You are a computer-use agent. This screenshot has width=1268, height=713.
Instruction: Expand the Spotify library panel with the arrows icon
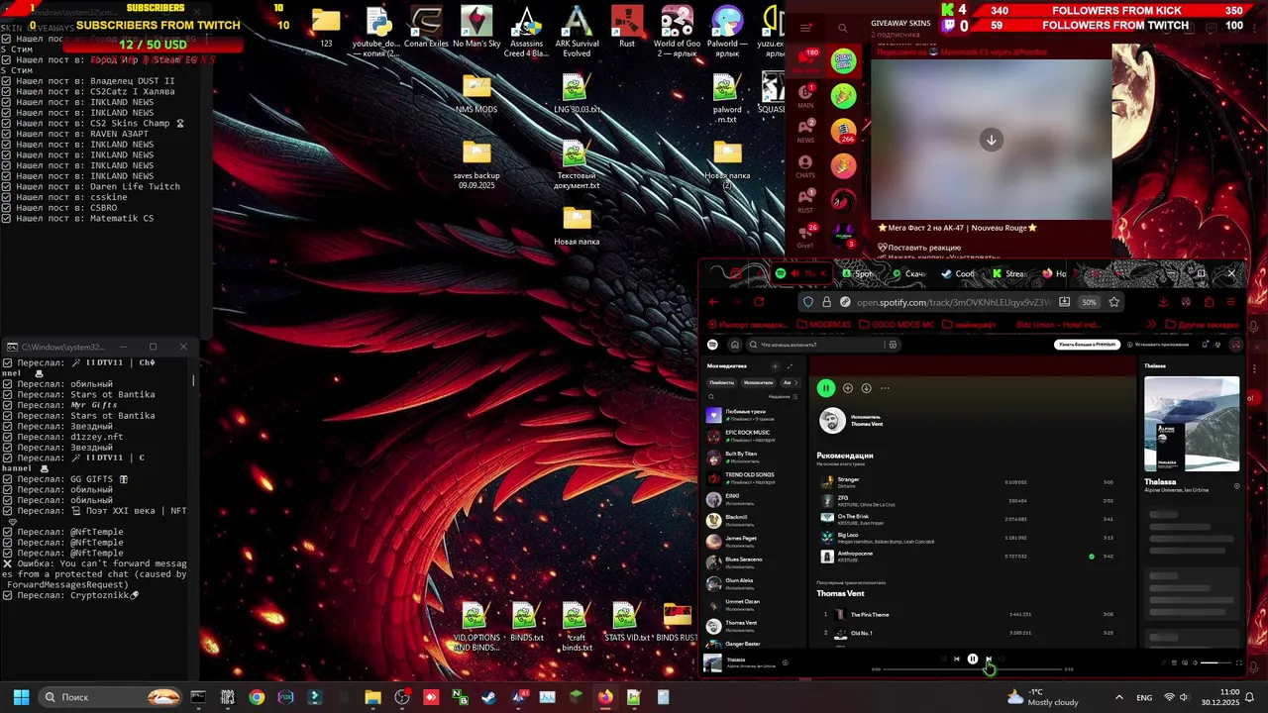pos(790,366)
